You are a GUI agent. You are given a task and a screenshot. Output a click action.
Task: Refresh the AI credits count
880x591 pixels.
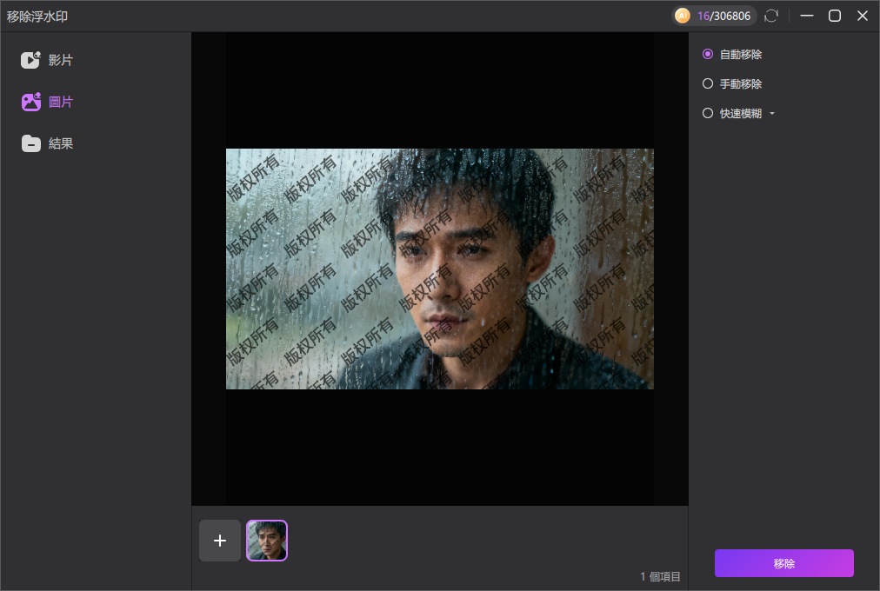pos(770,16)
